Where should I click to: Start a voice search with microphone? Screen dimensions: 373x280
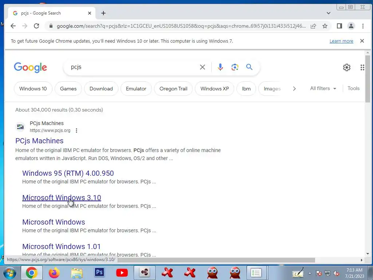(220, 67)
